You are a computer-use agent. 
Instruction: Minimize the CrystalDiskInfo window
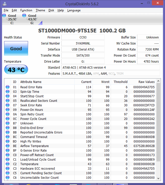[142, 3]
